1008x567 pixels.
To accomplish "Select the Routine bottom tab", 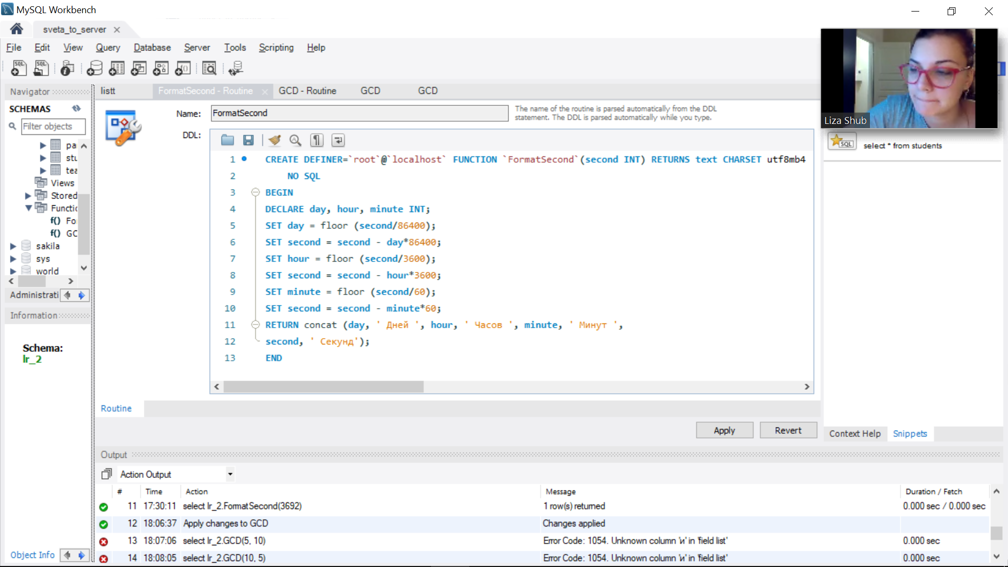I will point(116,408).
